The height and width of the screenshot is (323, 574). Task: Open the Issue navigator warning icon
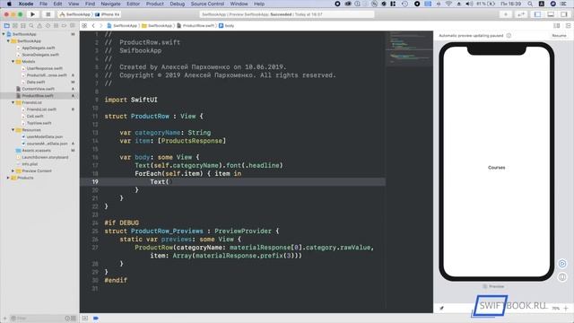point(39,26)
